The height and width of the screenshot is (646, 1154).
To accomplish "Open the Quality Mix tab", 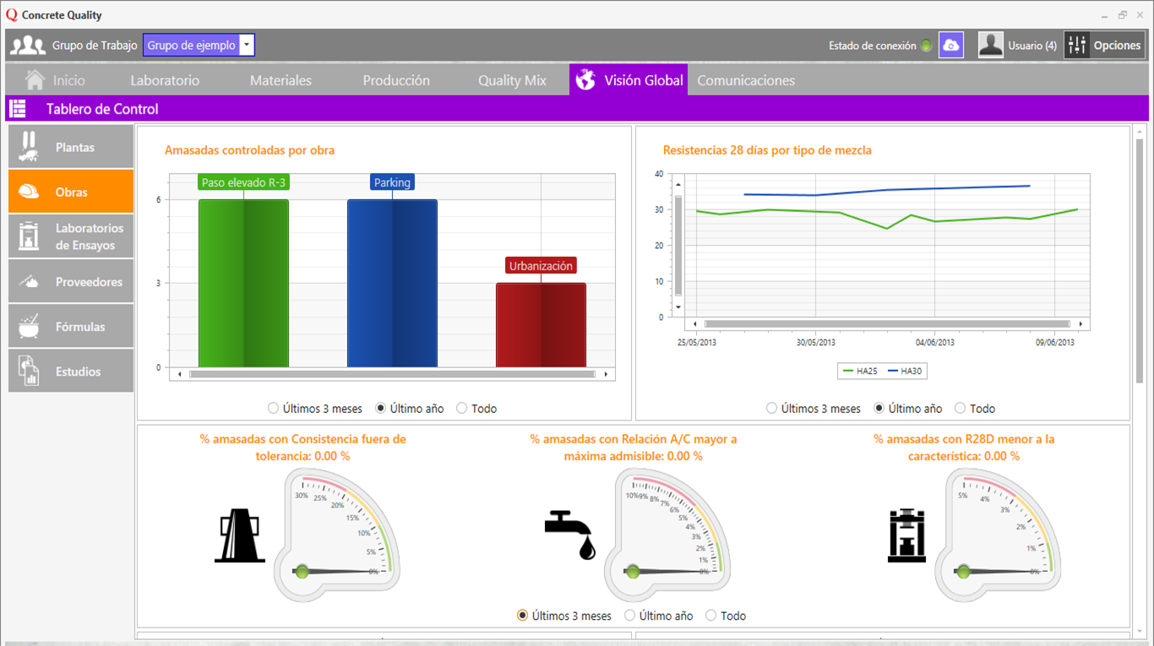I will coord(511,79).
